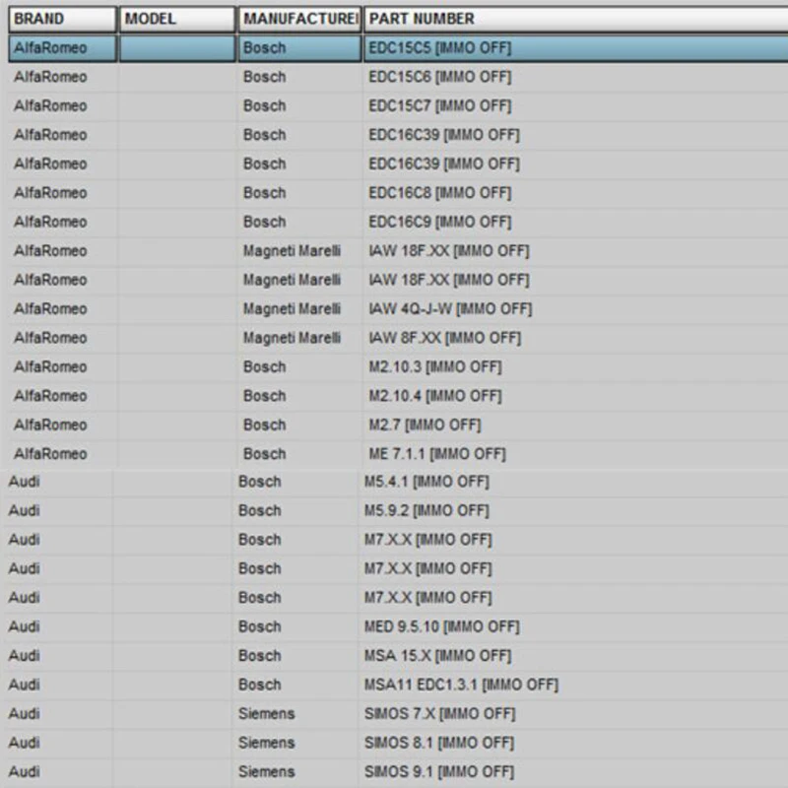Click Magneti Marelli in IAW 4Q-J-W row

292,309
